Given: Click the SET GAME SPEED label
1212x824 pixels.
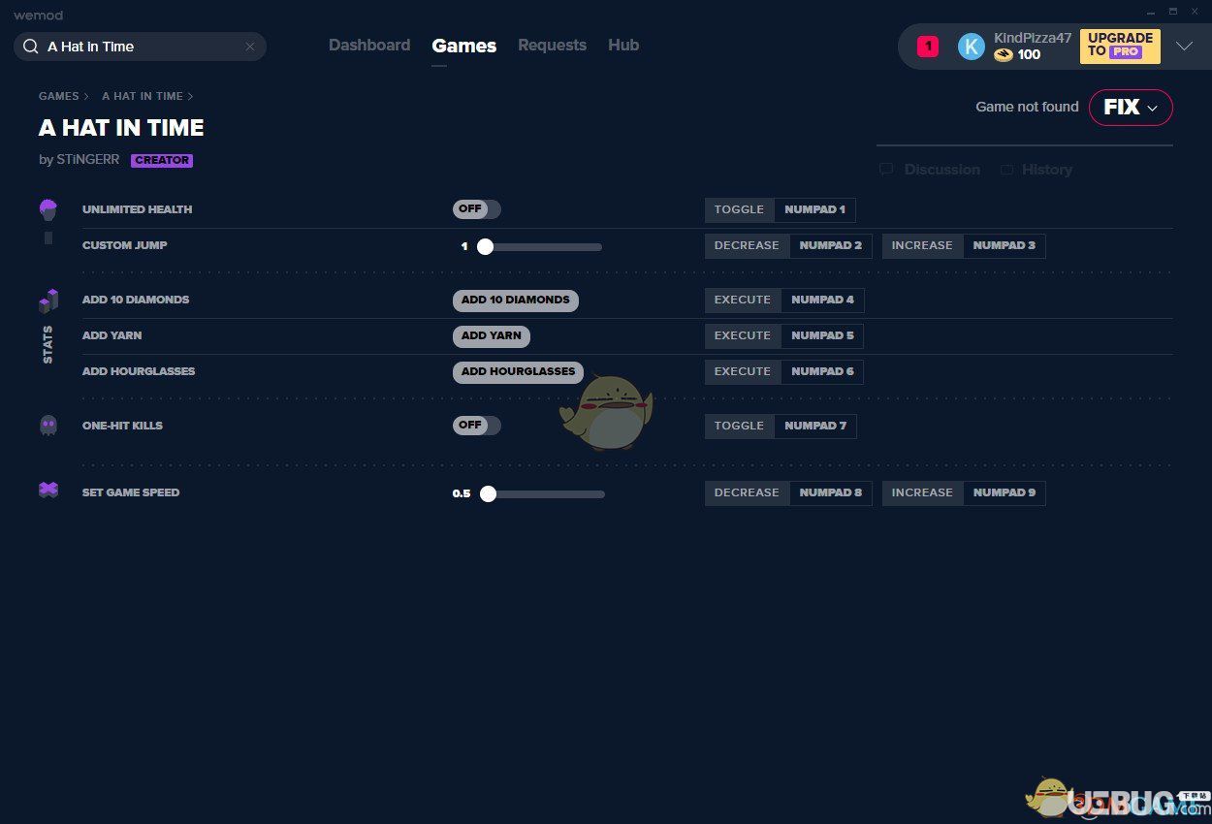Looking at the screenshot, I should pyautogui.click(x=131, y=492).
